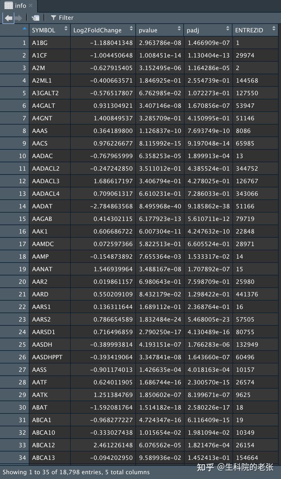Screen dimensions: 281x479
Task: Sort by the pvalue column arrows
Action: coord(179,29)
